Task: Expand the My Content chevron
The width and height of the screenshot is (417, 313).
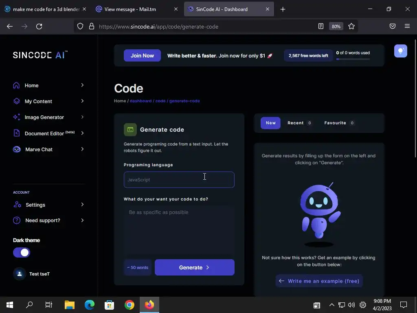Action: click(82, 101)
